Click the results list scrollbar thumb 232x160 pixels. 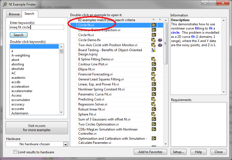point(165,43)
